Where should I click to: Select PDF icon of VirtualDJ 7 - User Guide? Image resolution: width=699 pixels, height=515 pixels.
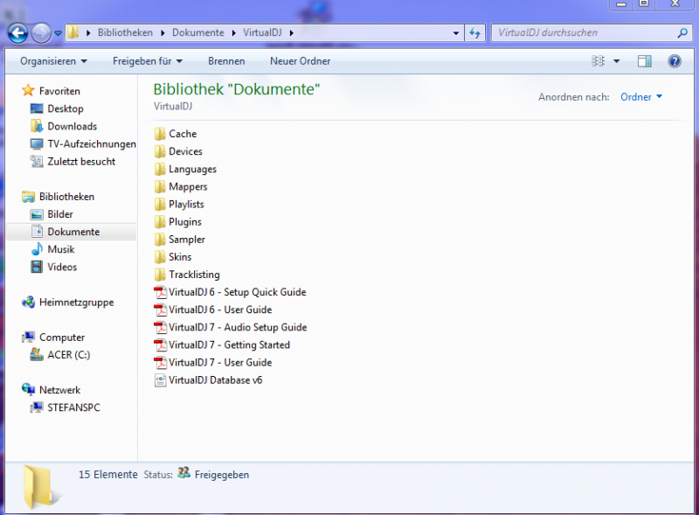point(160,362)
